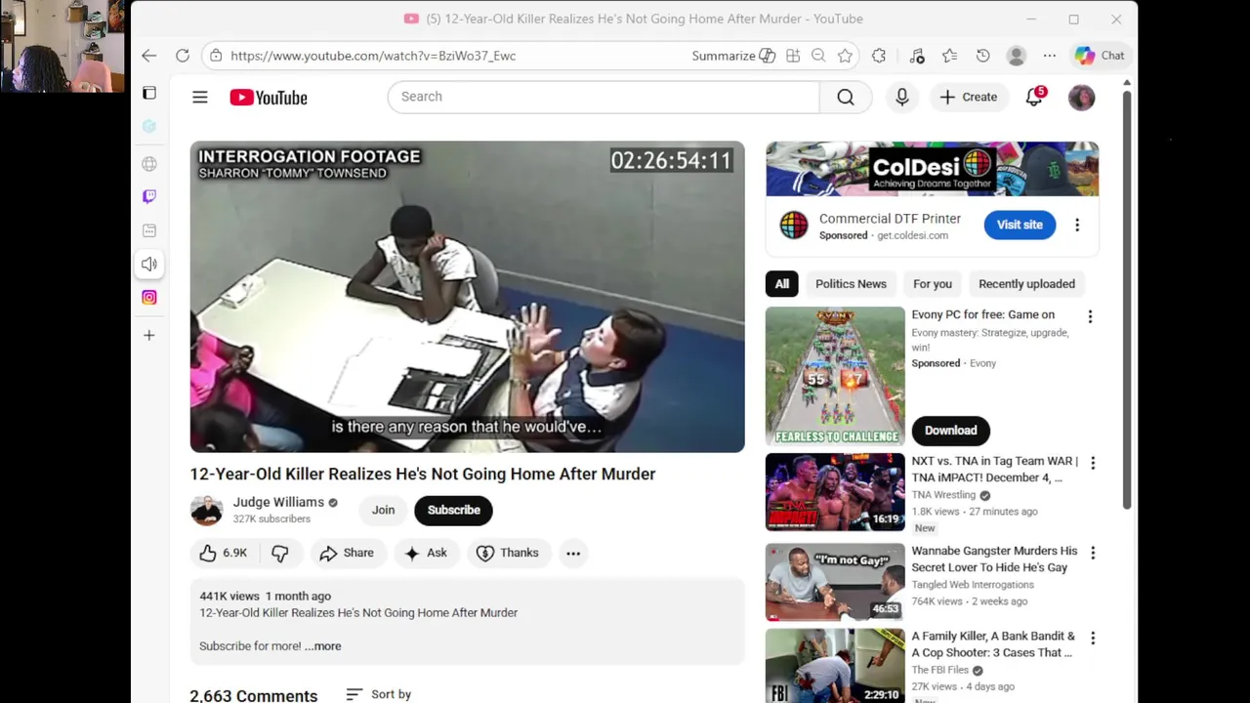The image size is (1250, 703).
Task: Open the YouTube hamburger guide menu
Action: pyautogui.click(x=200, y=97)
